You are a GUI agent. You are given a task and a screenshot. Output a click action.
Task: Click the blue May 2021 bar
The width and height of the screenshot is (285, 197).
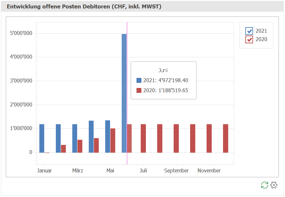[107, 137]
